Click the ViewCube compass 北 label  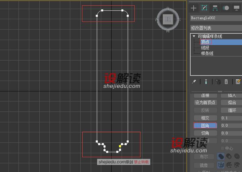tap(168, 9)
